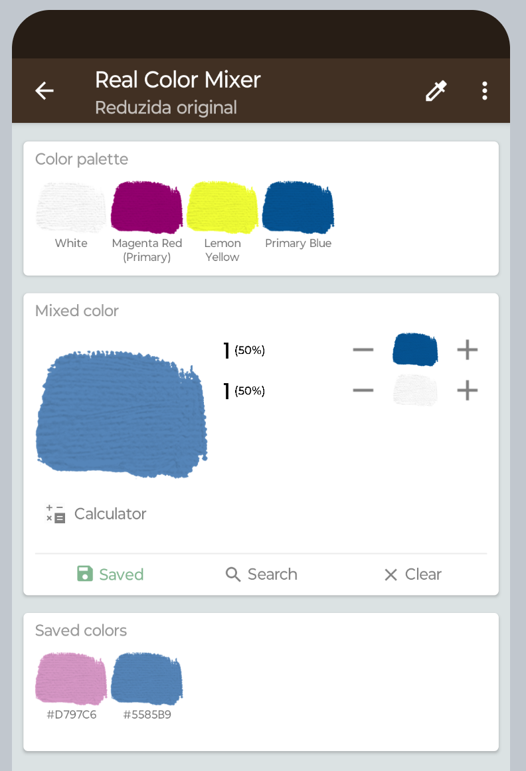Increase Primary Blue amount with plus
This screenshot has height=771, width=526.
coord(468,350)
